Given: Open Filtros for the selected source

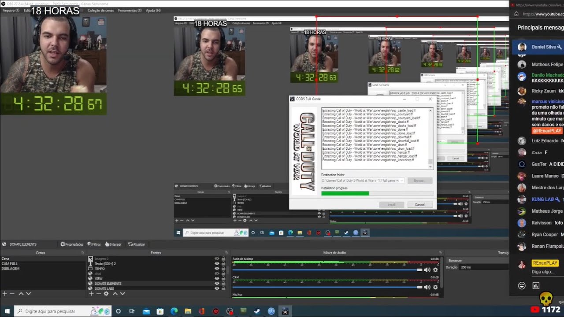Looking at the screenshot, I should (94, 244).
